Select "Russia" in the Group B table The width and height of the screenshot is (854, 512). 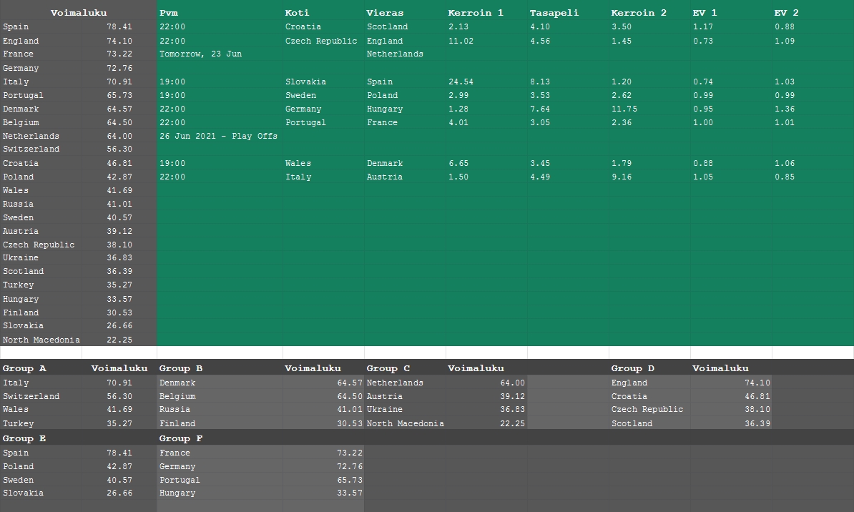[175, 410]
